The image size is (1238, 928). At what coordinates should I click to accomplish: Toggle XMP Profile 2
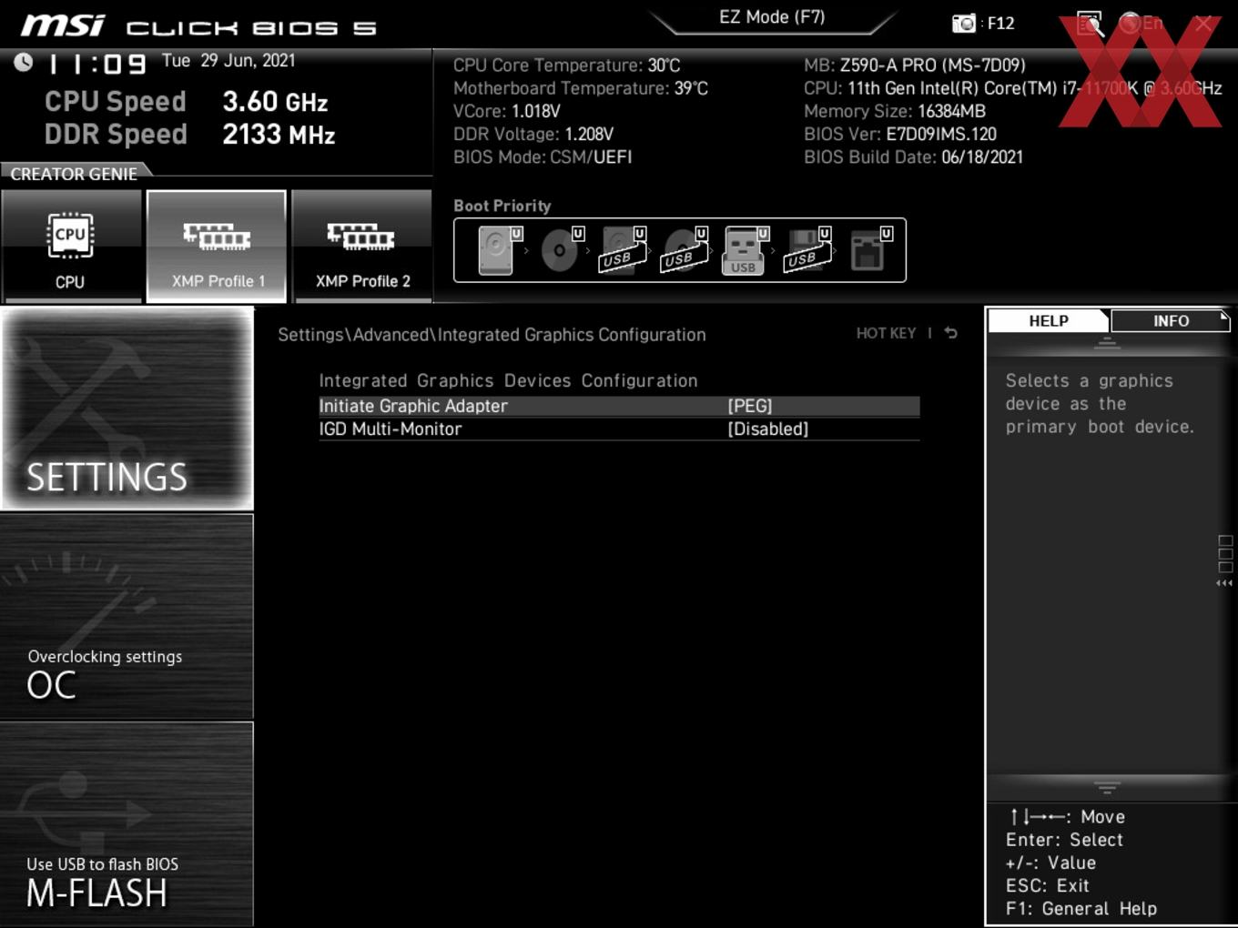[x=362, y=246]
